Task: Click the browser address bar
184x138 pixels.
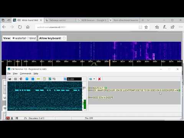Action: [87, 27]
